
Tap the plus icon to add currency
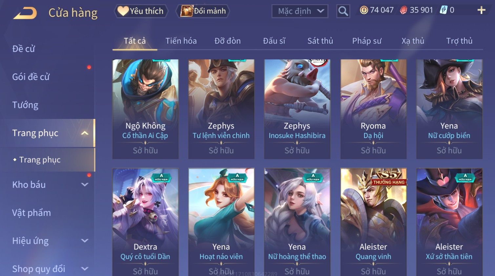[481, 10]
